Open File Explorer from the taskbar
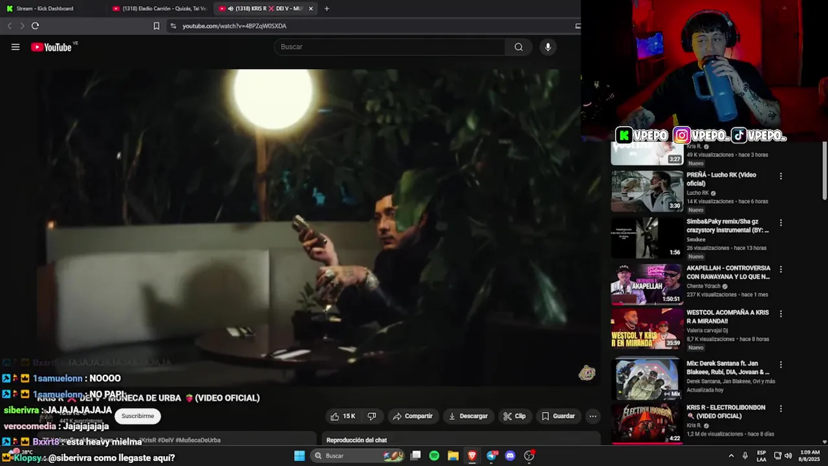 pyautogui.click(x=453, y=456)
